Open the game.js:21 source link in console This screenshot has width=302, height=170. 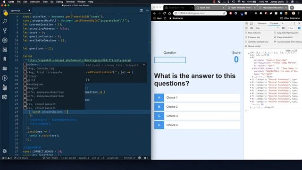click(x=291, y=51)
